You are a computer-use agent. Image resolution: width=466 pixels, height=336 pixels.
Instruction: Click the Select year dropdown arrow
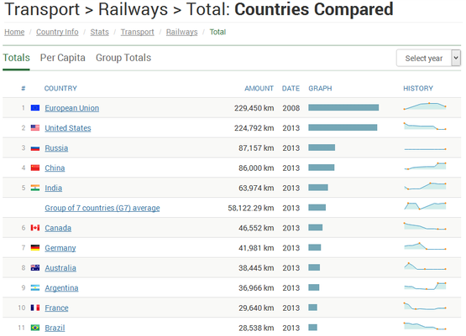(x=456, y=58)
